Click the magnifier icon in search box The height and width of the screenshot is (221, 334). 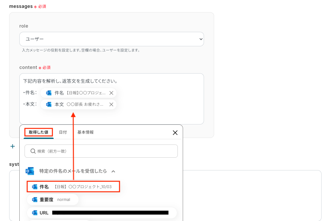[x=33, y=151]
